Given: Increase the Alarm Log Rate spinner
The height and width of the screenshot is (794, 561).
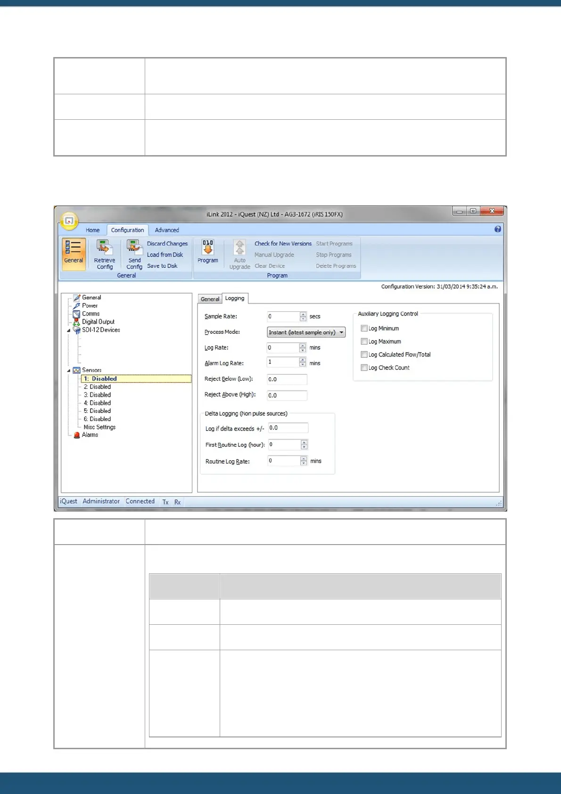Looking at the screenshot, I should (x=303, y=360).
